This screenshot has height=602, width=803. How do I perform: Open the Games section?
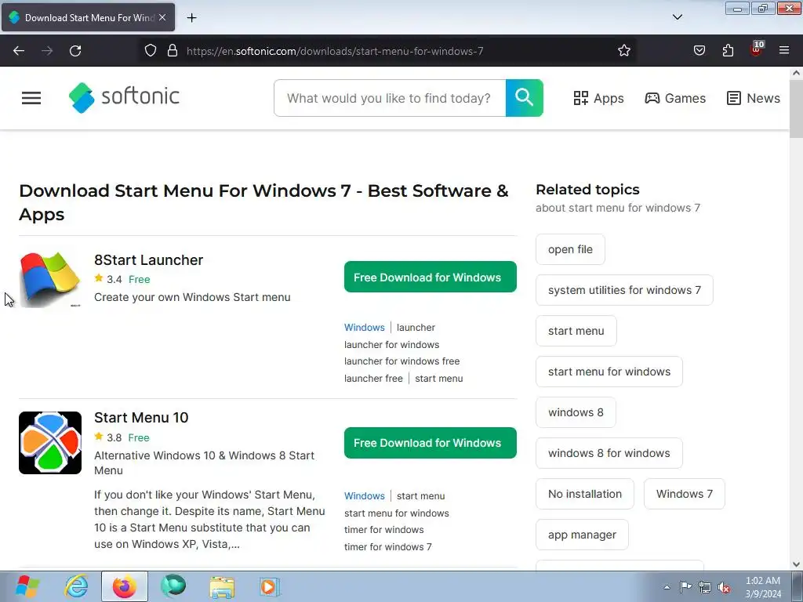pyautogui.click(x=675, y=98)
